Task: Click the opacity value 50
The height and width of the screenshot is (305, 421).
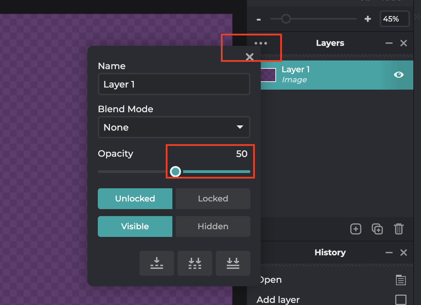Action: click(x=242, y=154)
